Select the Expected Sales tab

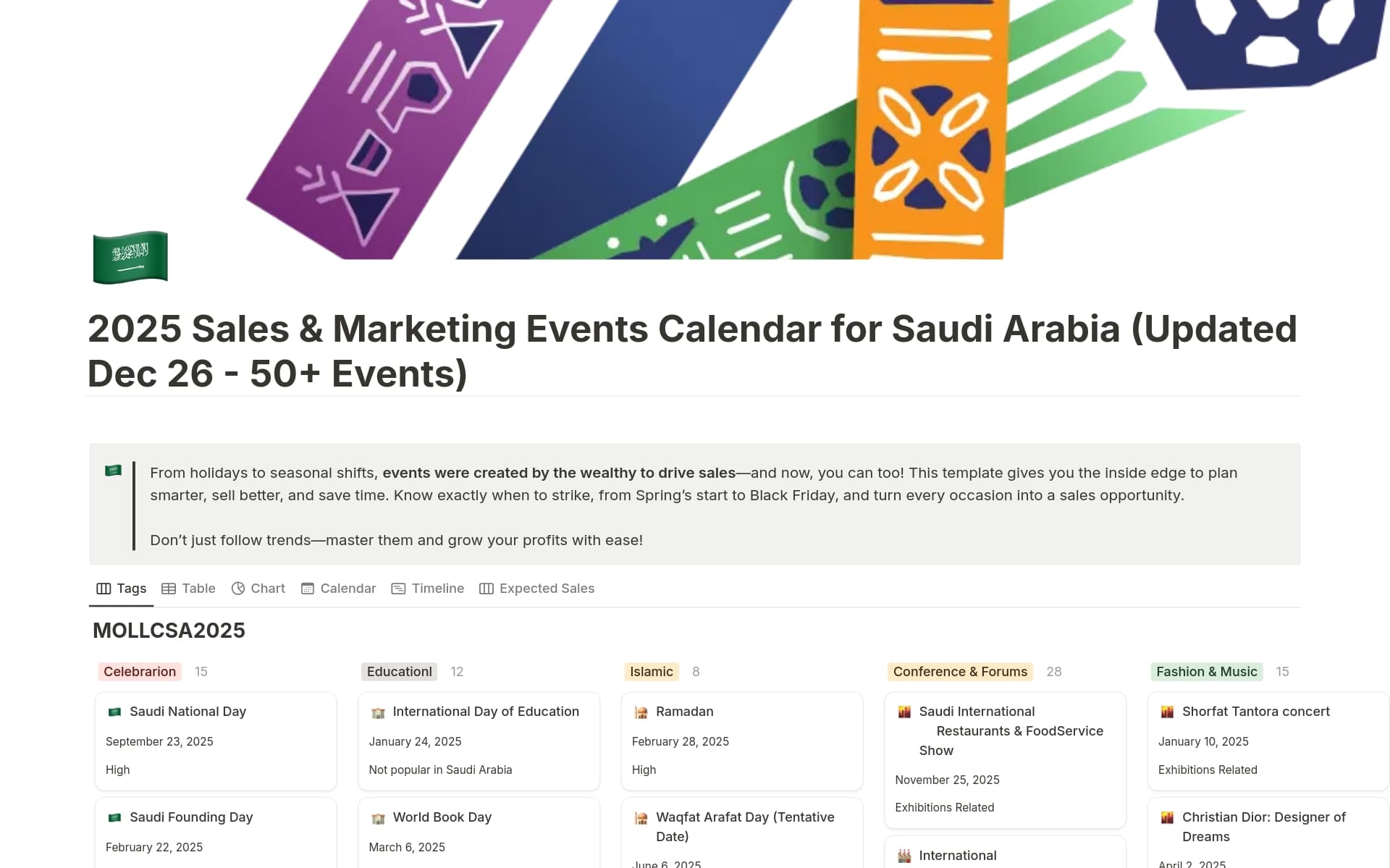coord(537,589)
